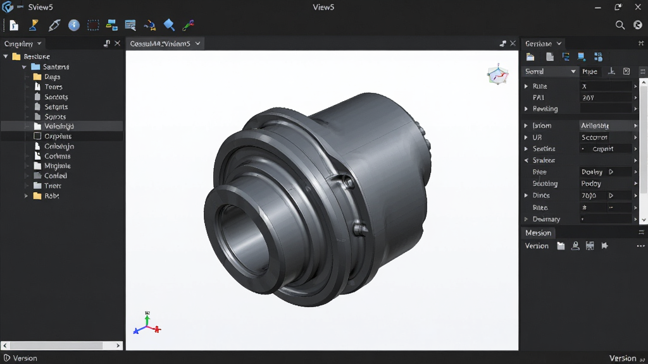This screenshot has height=364, width=648.
Task: Select the Mersion panel tab
Action: pyautogui.click(x=538, y=233)
